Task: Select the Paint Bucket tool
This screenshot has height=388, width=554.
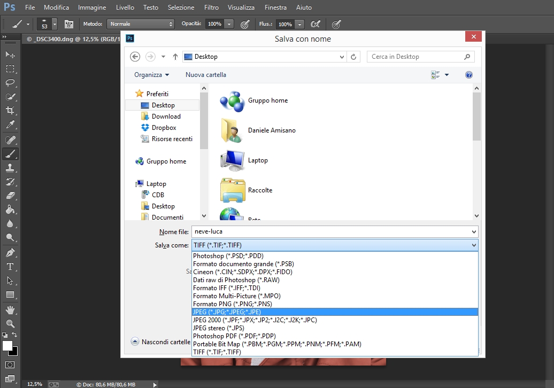Action: coord(10,209)
